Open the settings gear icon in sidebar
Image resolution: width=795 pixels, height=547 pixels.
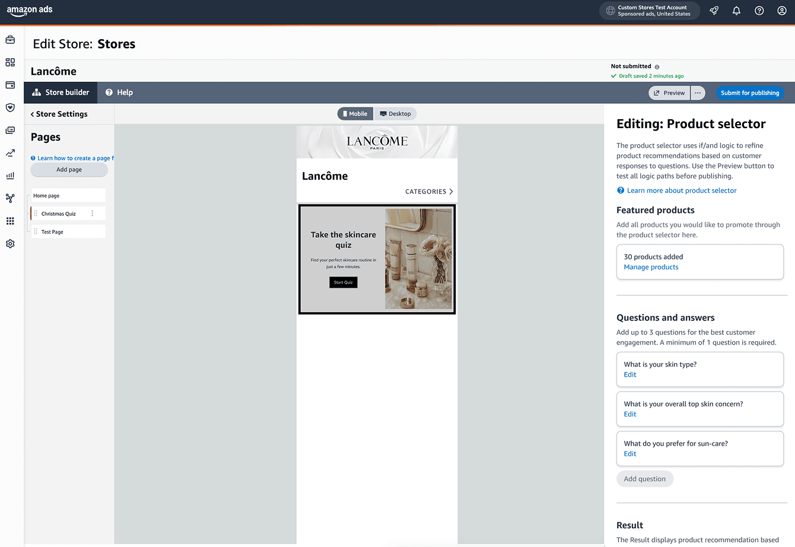coord(10,244)
